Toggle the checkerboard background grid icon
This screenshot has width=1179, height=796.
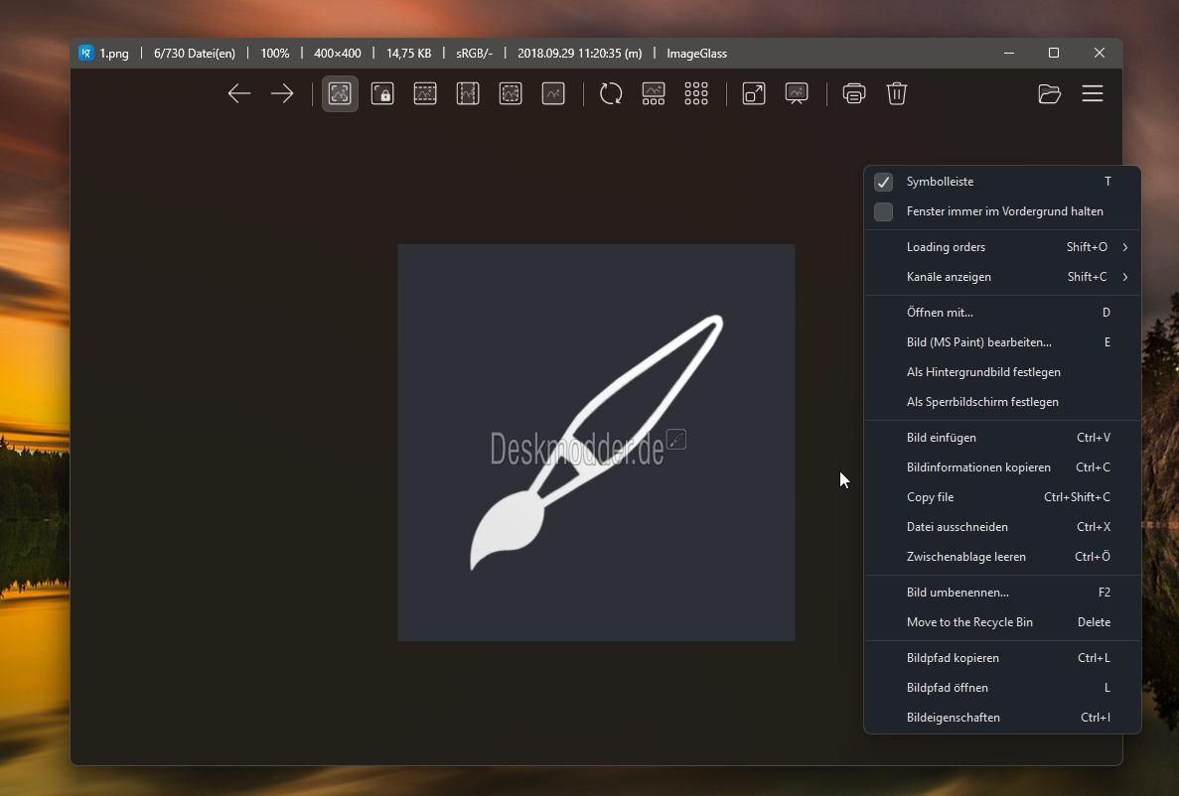(696, 94)
